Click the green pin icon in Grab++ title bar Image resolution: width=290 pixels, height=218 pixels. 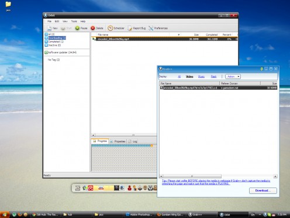(261, 69)
